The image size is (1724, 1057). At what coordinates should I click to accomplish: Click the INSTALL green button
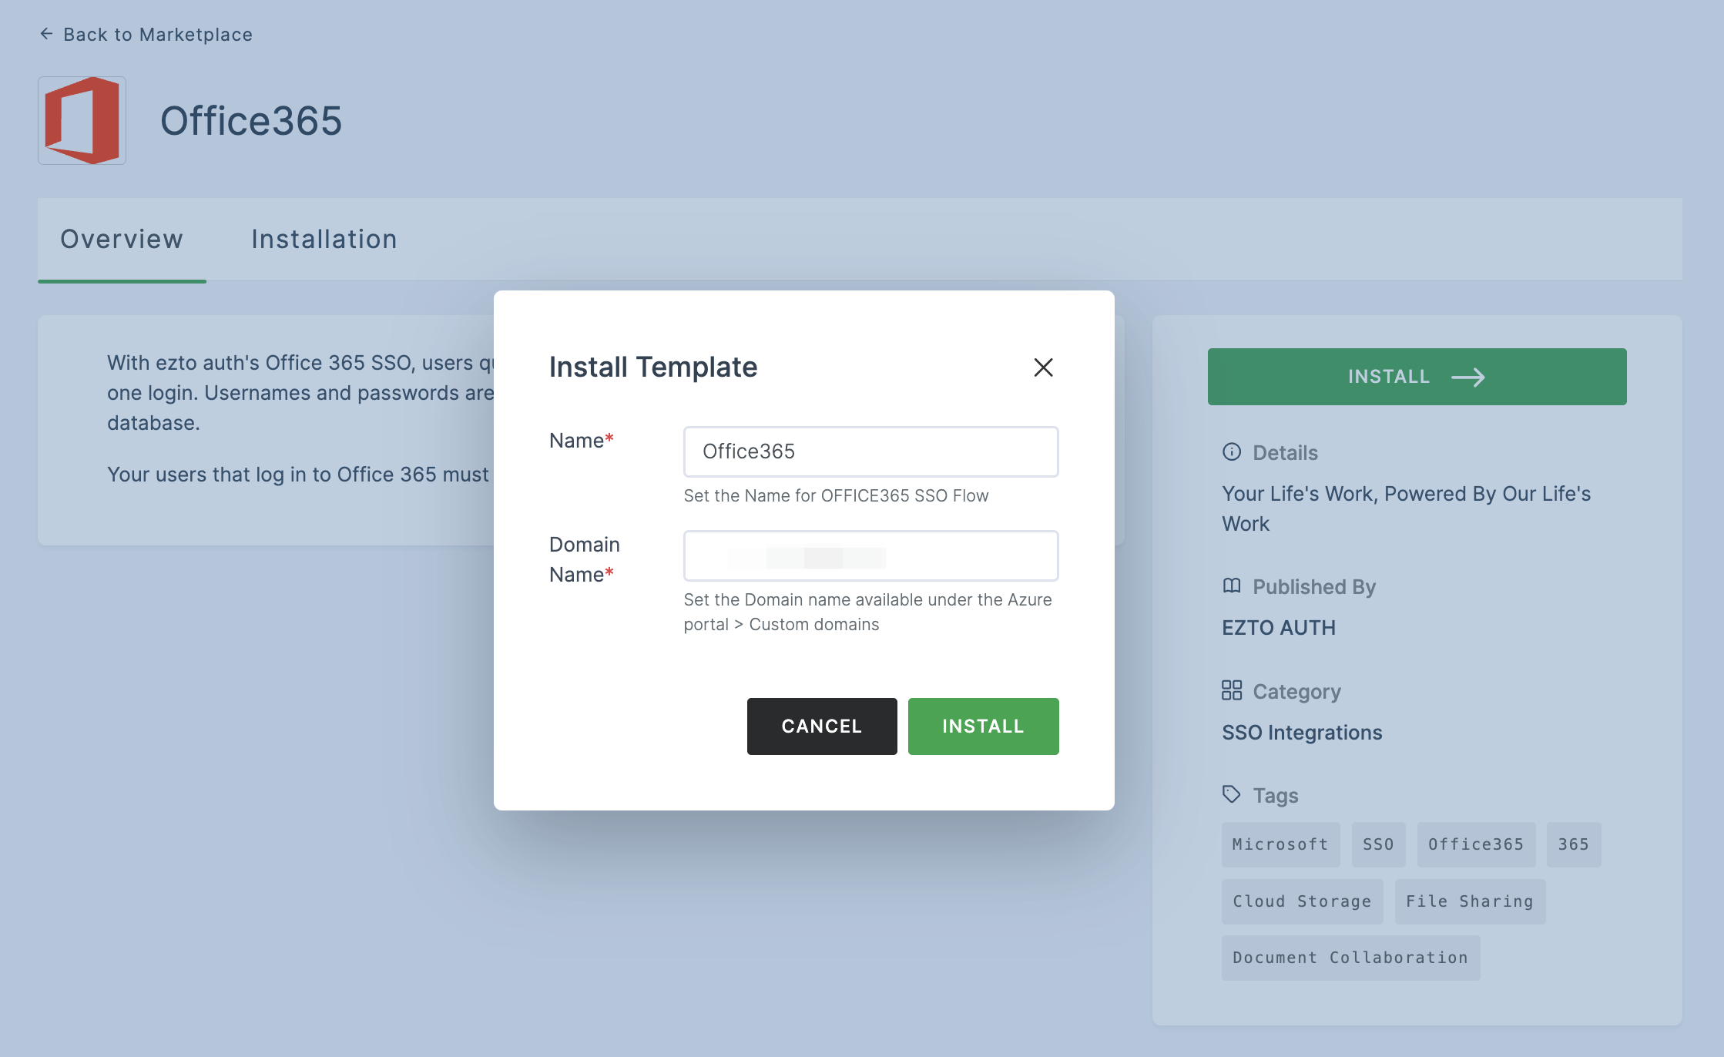click(983, 726)
